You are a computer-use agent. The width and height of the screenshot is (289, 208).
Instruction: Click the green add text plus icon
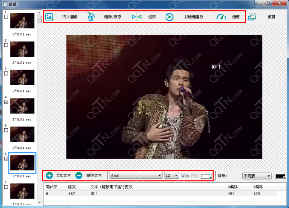[x=49, y=175]
